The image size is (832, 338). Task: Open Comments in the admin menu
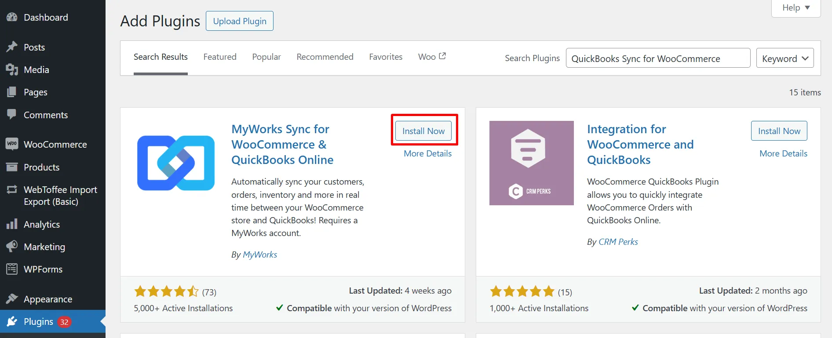(x=46, y=115)
